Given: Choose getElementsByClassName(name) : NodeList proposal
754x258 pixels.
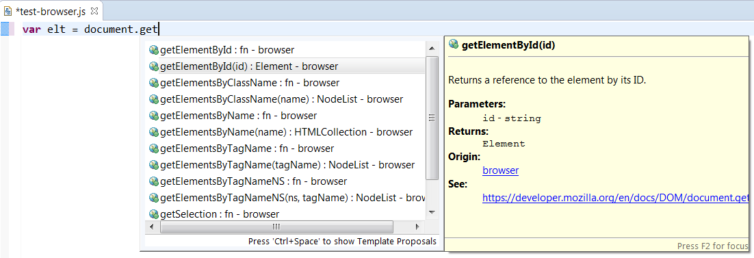Looking at the screenshot, I should tap(285, 99).
